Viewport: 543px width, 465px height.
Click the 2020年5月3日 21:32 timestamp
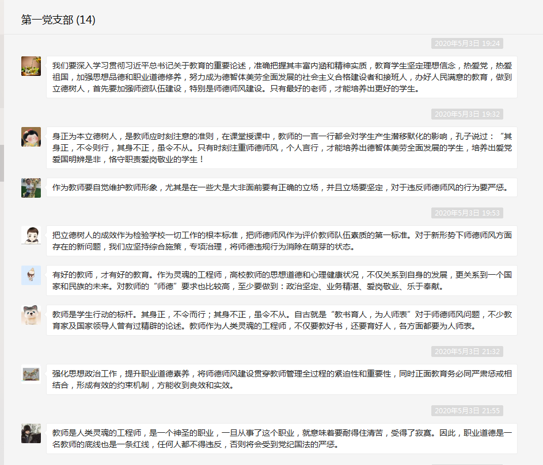(x=467, y=352)
